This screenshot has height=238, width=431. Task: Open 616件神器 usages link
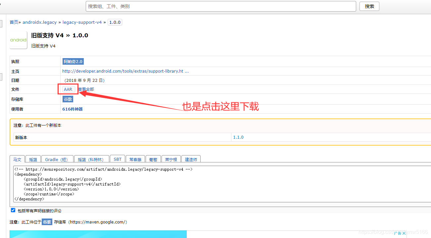click(x=72, y=109)
